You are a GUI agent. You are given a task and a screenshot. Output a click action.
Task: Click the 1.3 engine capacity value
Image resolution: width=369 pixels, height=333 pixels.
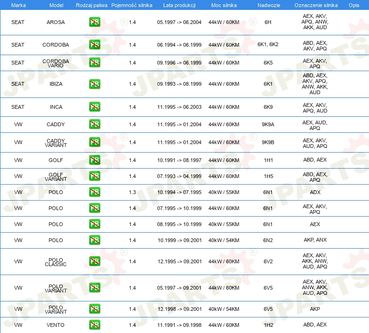(132, 192)
